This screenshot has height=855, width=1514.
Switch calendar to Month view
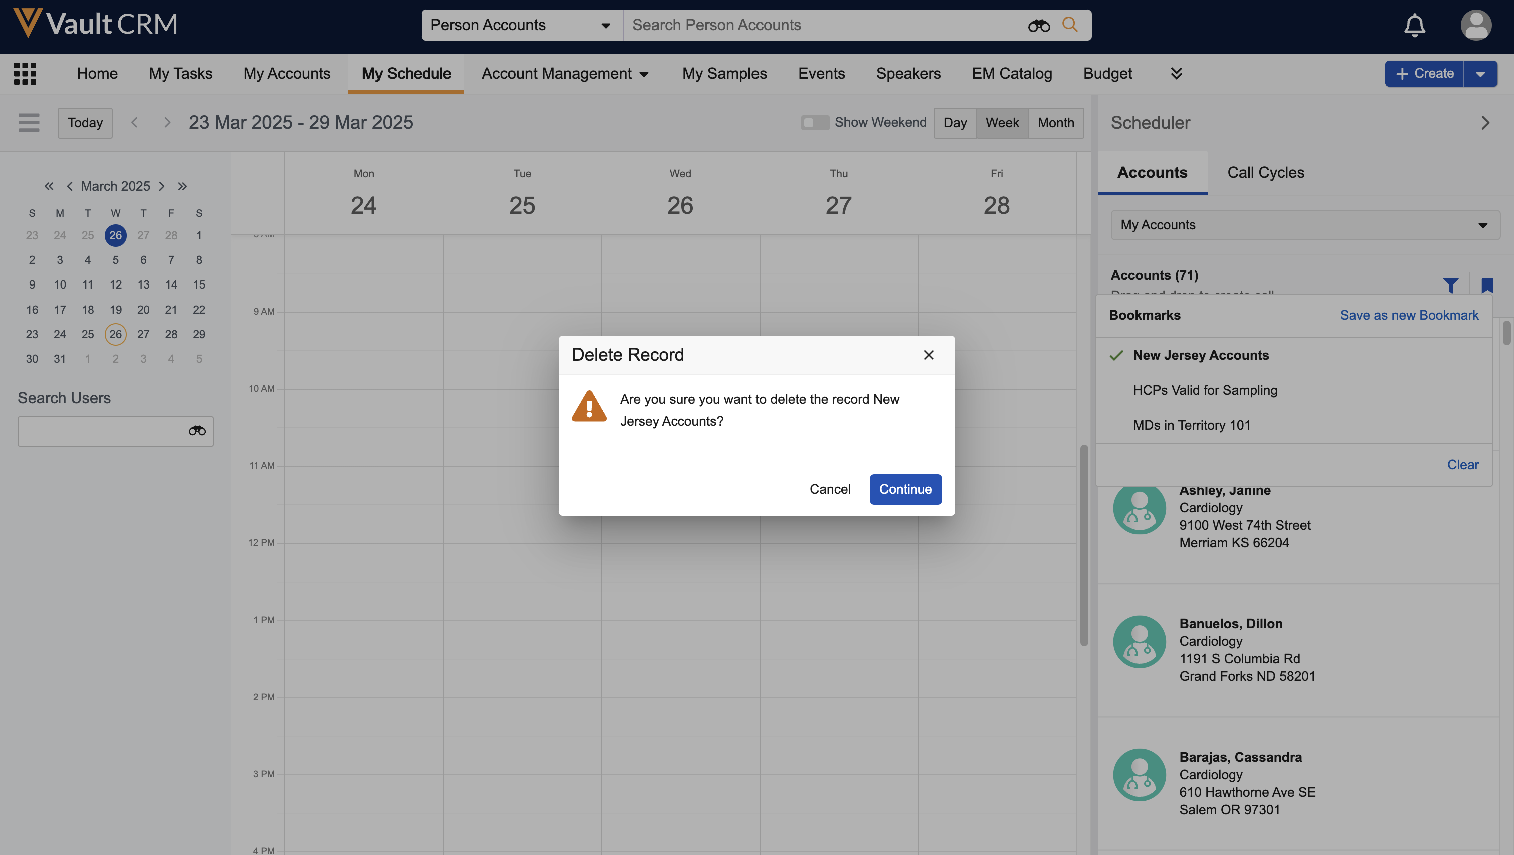pos(1055,122)
